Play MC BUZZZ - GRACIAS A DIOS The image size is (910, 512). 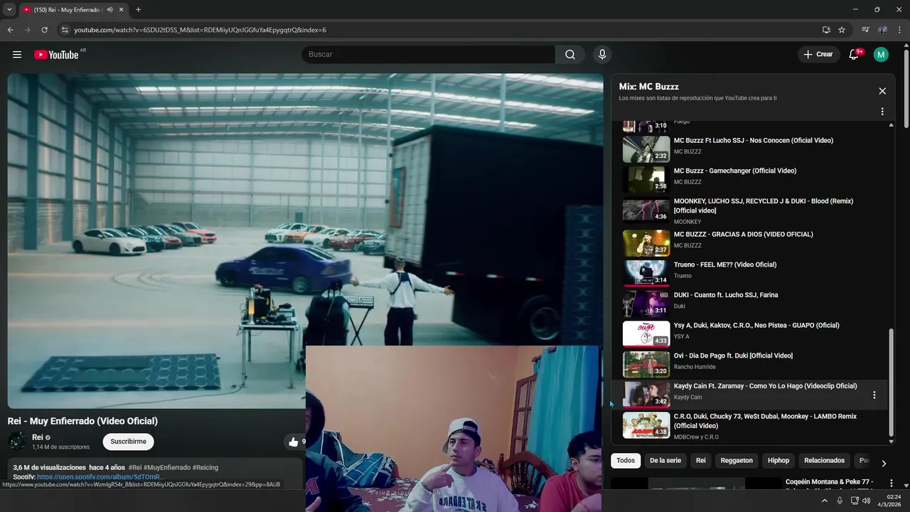click(744, 235)
